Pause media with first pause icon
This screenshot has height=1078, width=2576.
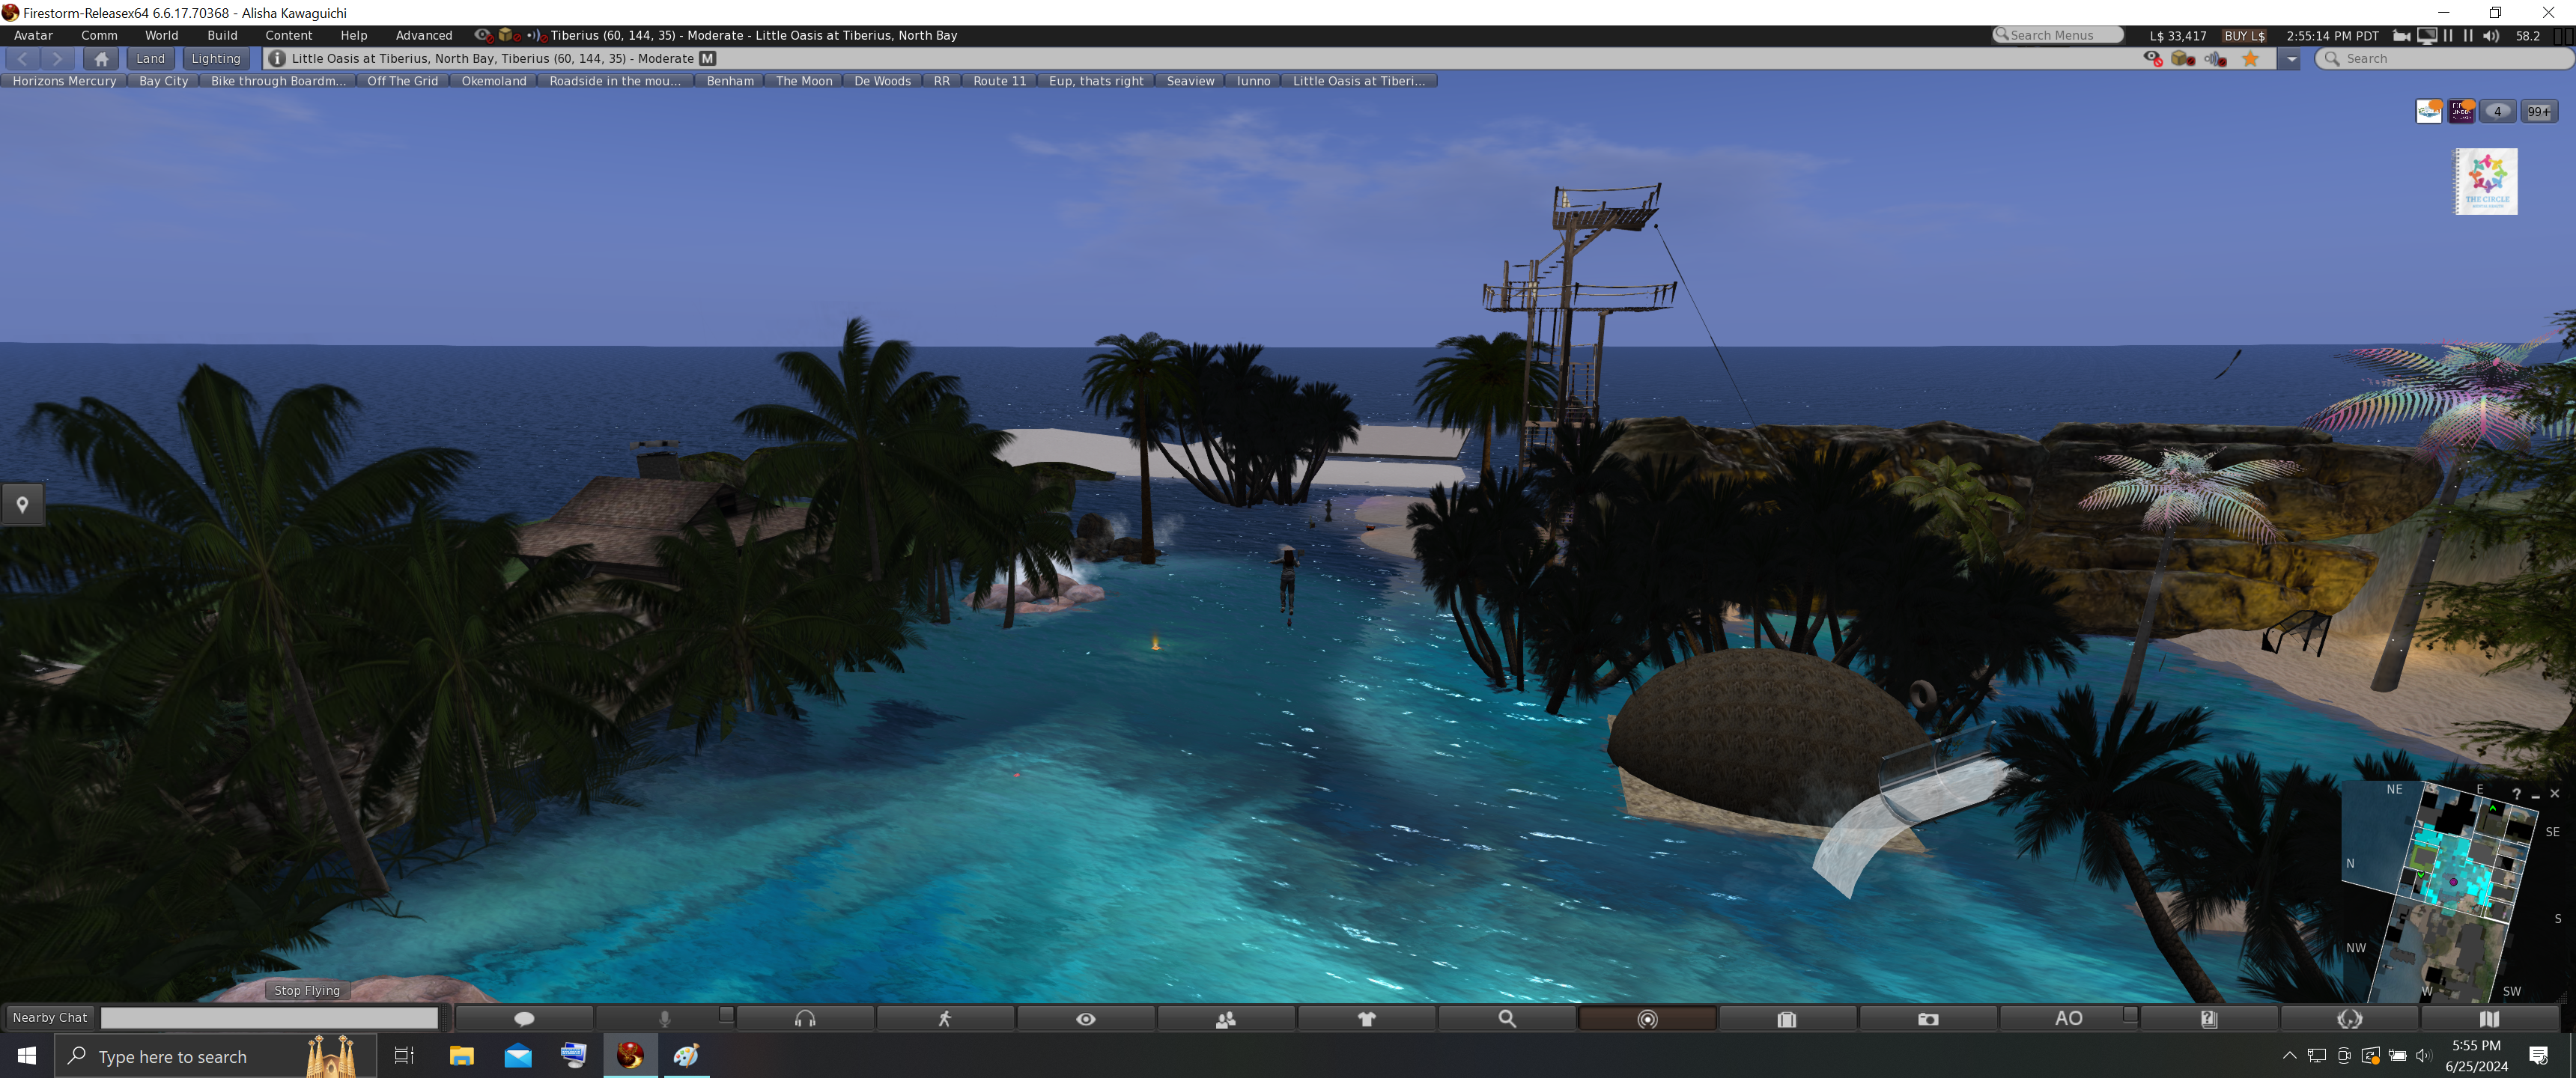[2448, 35]
